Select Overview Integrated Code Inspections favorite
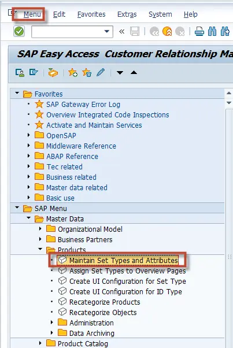The image size is (233, 348). click(x=108, y=114)
